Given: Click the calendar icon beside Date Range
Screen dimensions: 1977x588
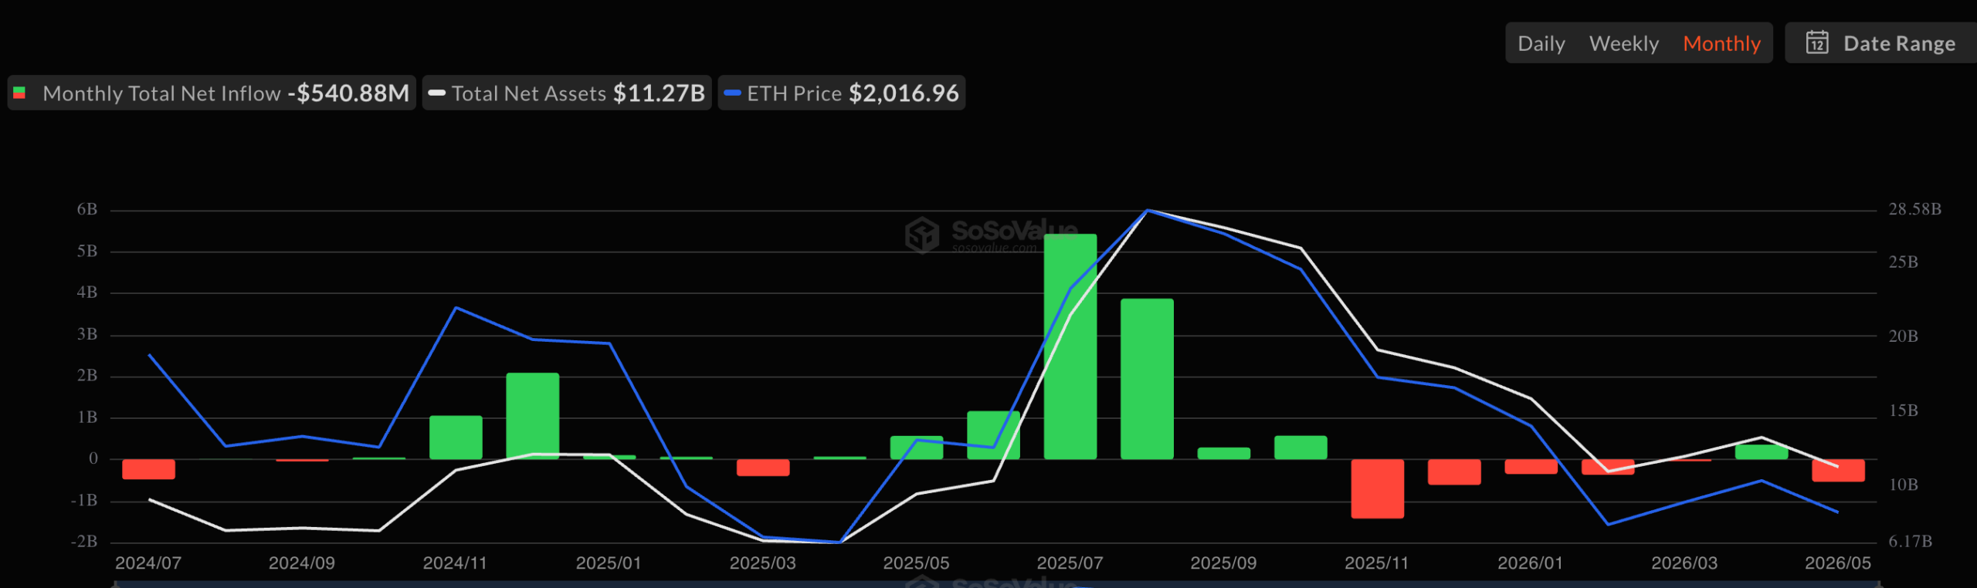Looking at the screenshot, I should pyautogui.click(x=1817, y=42).
